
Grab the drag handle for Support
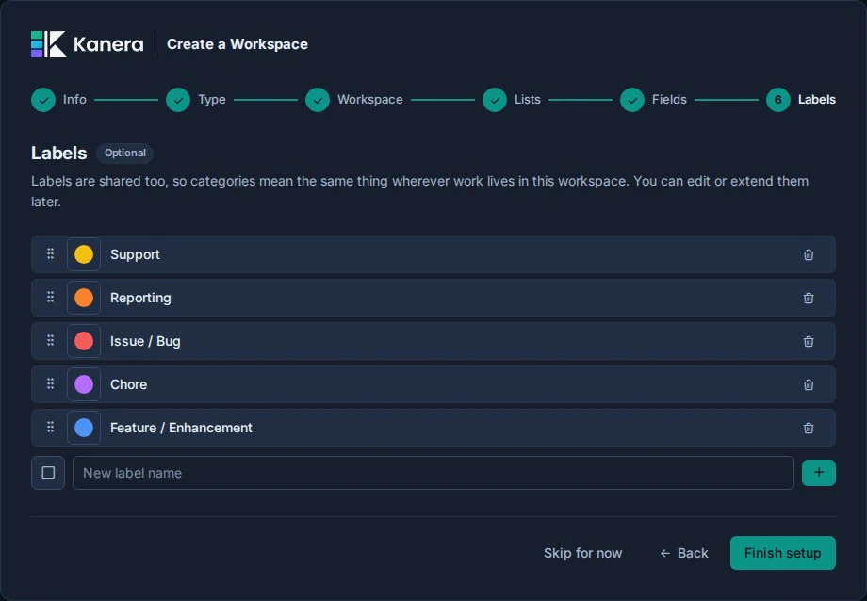tap(50, 253)
